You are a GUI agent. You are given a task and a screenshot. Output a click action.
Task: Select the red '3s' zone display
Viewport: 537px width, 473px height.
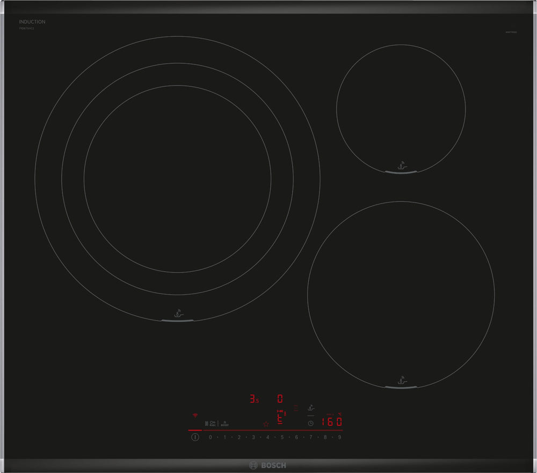click(253, 399)
